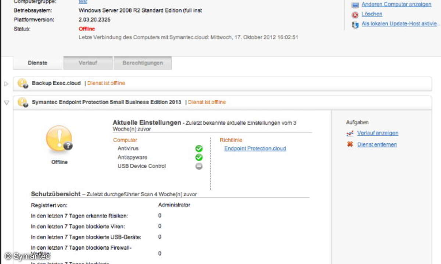Click the Antispyware row label
Viewport: 441px width, 264px height.
[132, 157]
